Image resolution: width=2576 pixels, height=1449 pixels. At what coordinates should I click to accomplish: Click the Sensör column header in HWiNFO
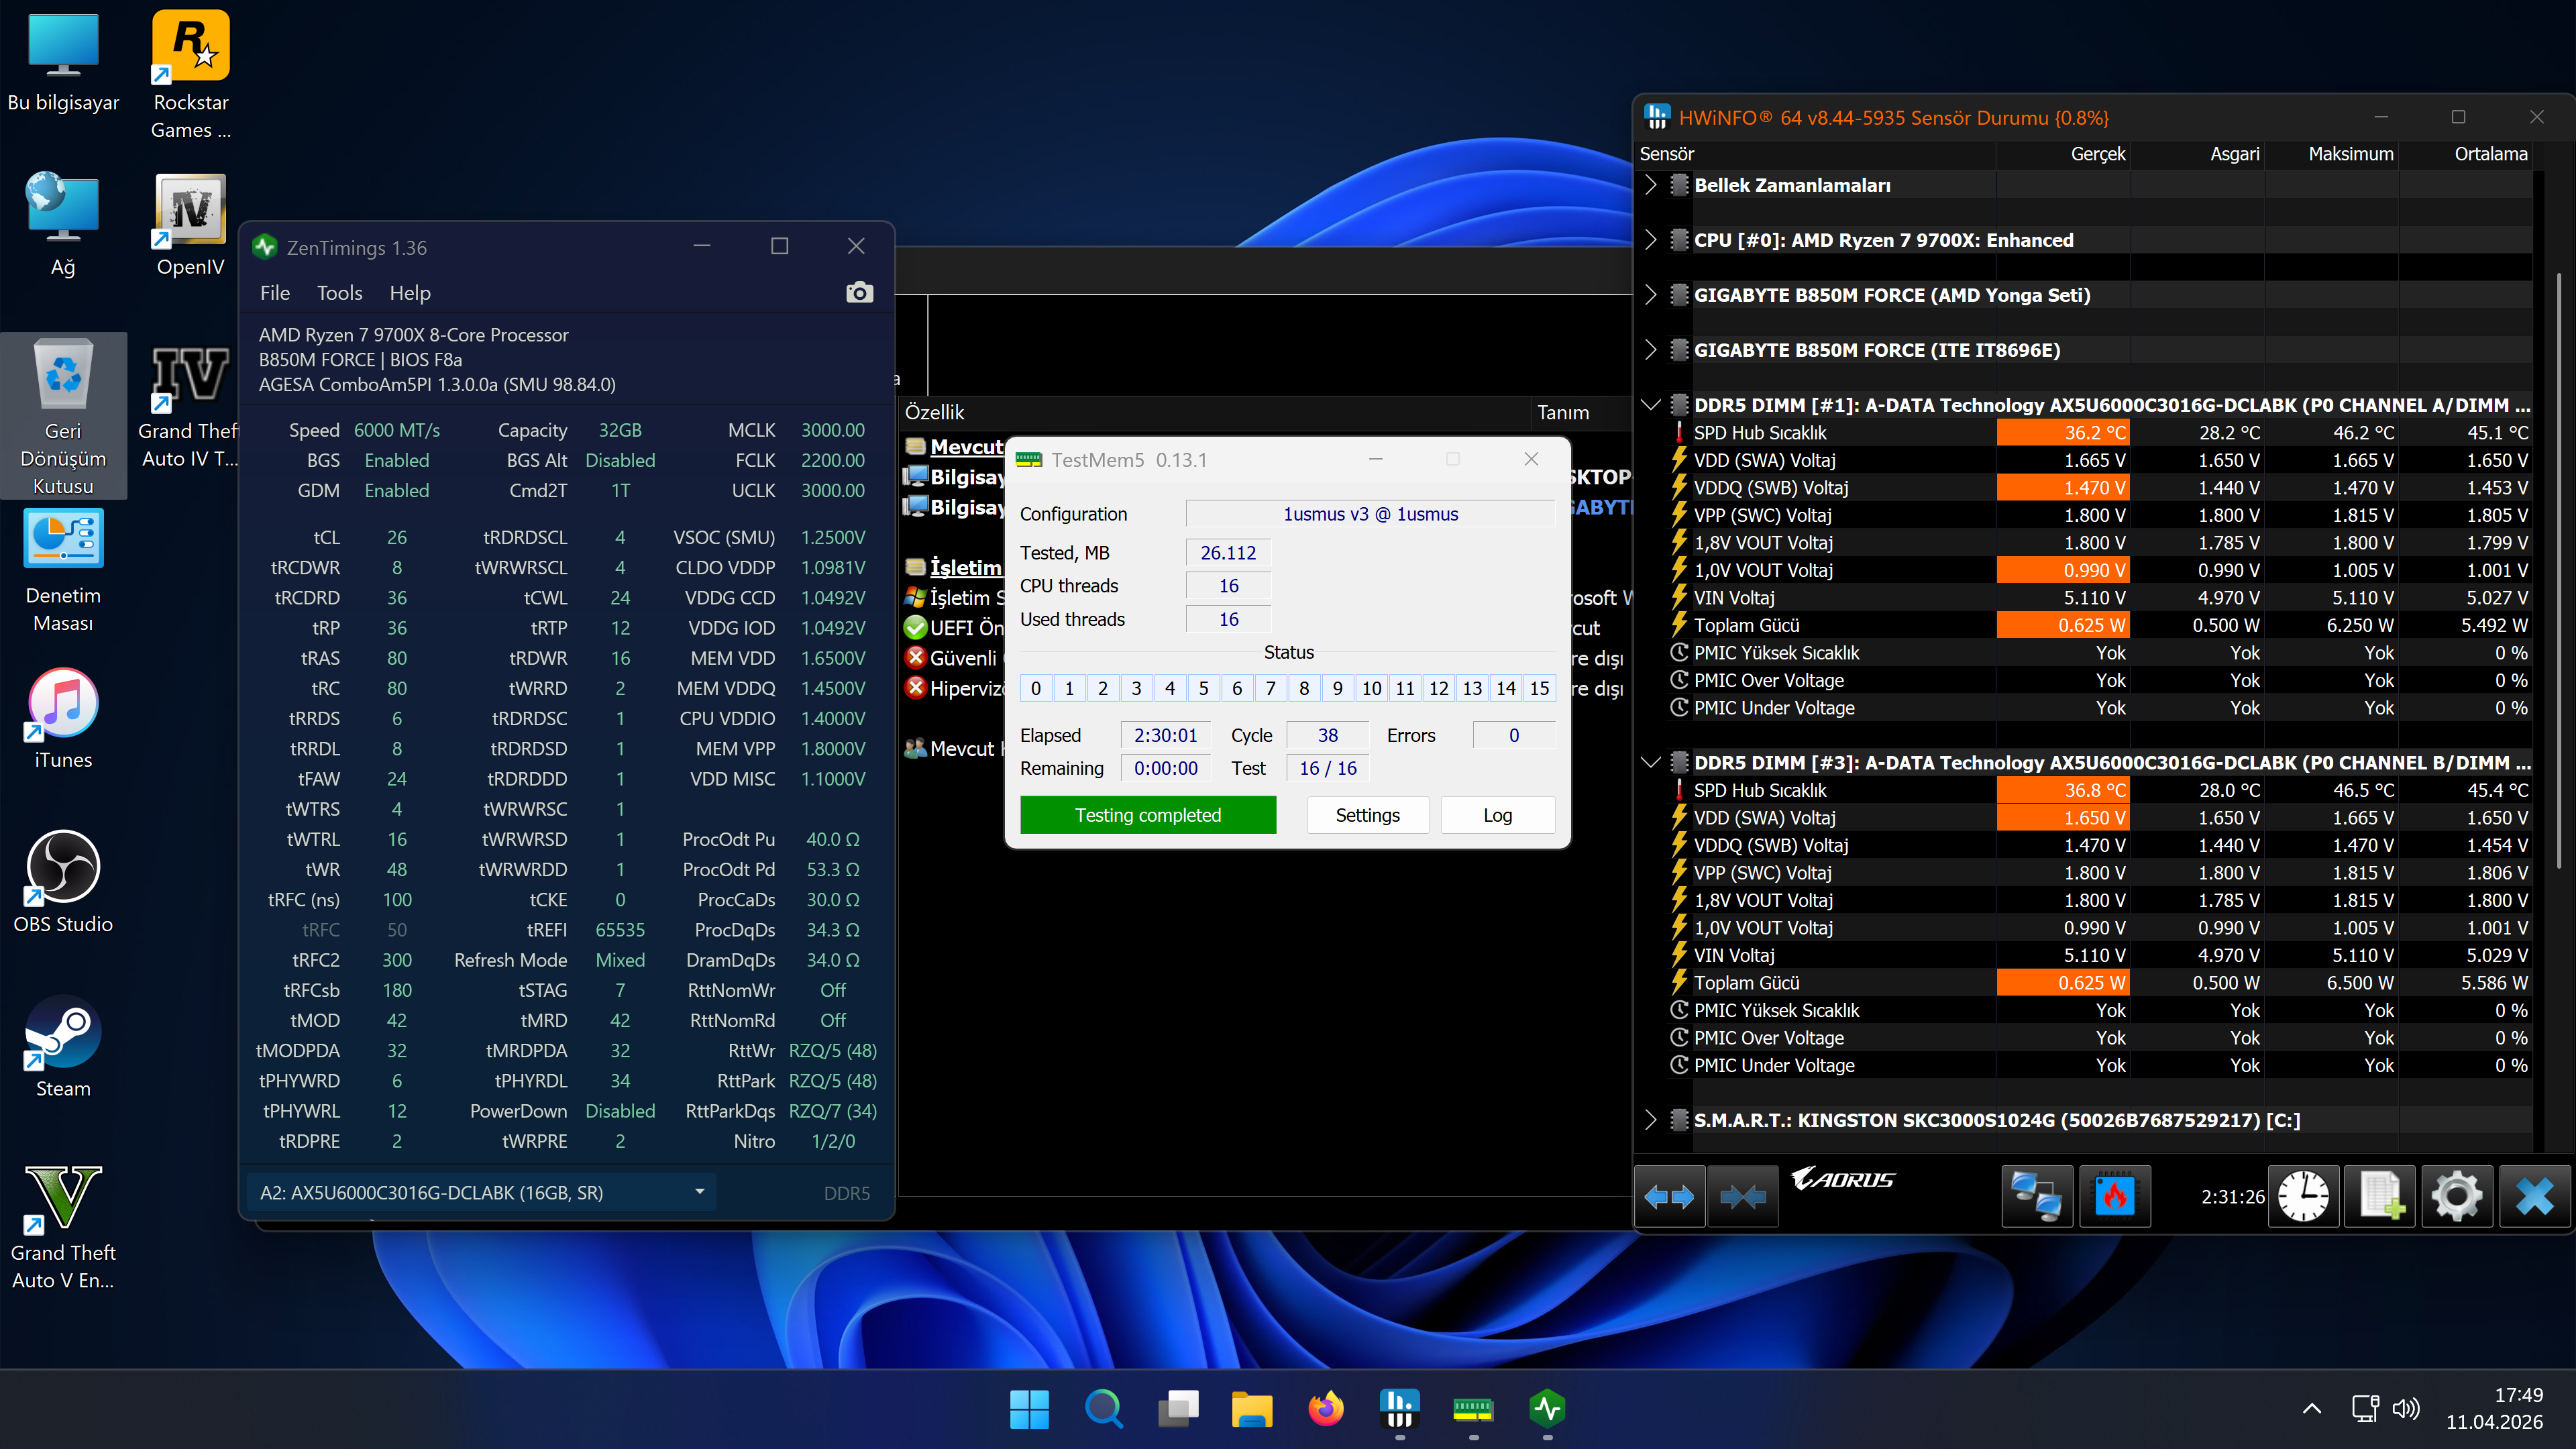tap(1816, 154)
